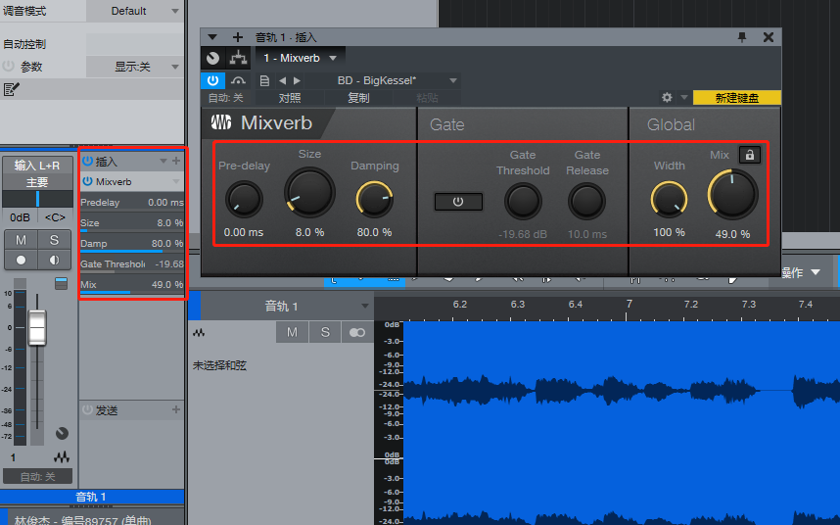Adjust the Damping knob
Viewport: 840px width, 525px height.
(374, 199)
